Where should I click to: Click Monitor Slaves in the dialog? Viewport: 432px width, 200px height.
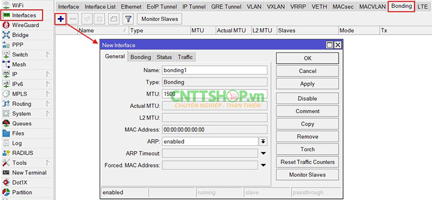click(x=307, y=175)
